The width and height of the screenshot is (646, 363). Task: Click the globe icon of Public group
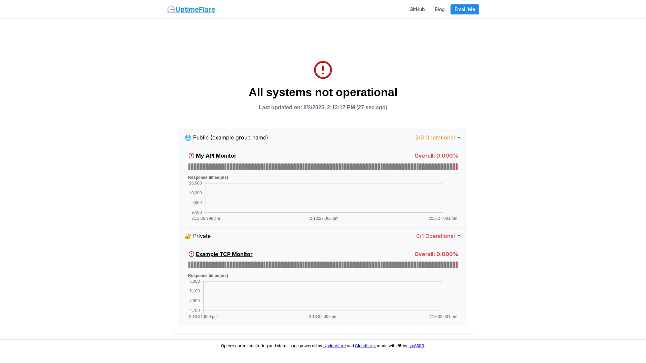(188, 138)
